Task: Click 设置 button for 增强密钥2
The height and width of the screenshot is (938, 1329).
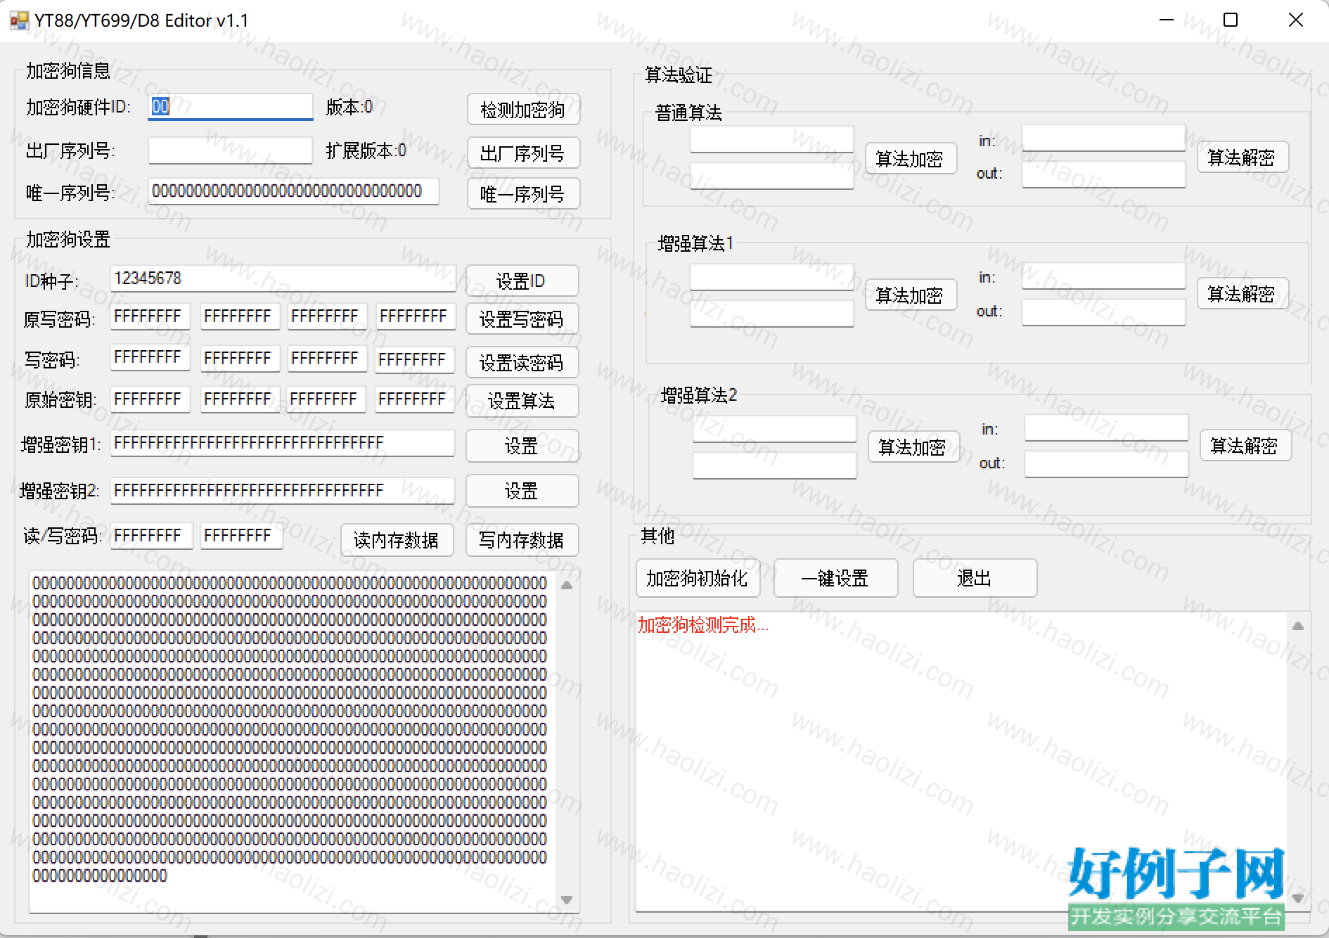Action: click(x=522, y=490)
